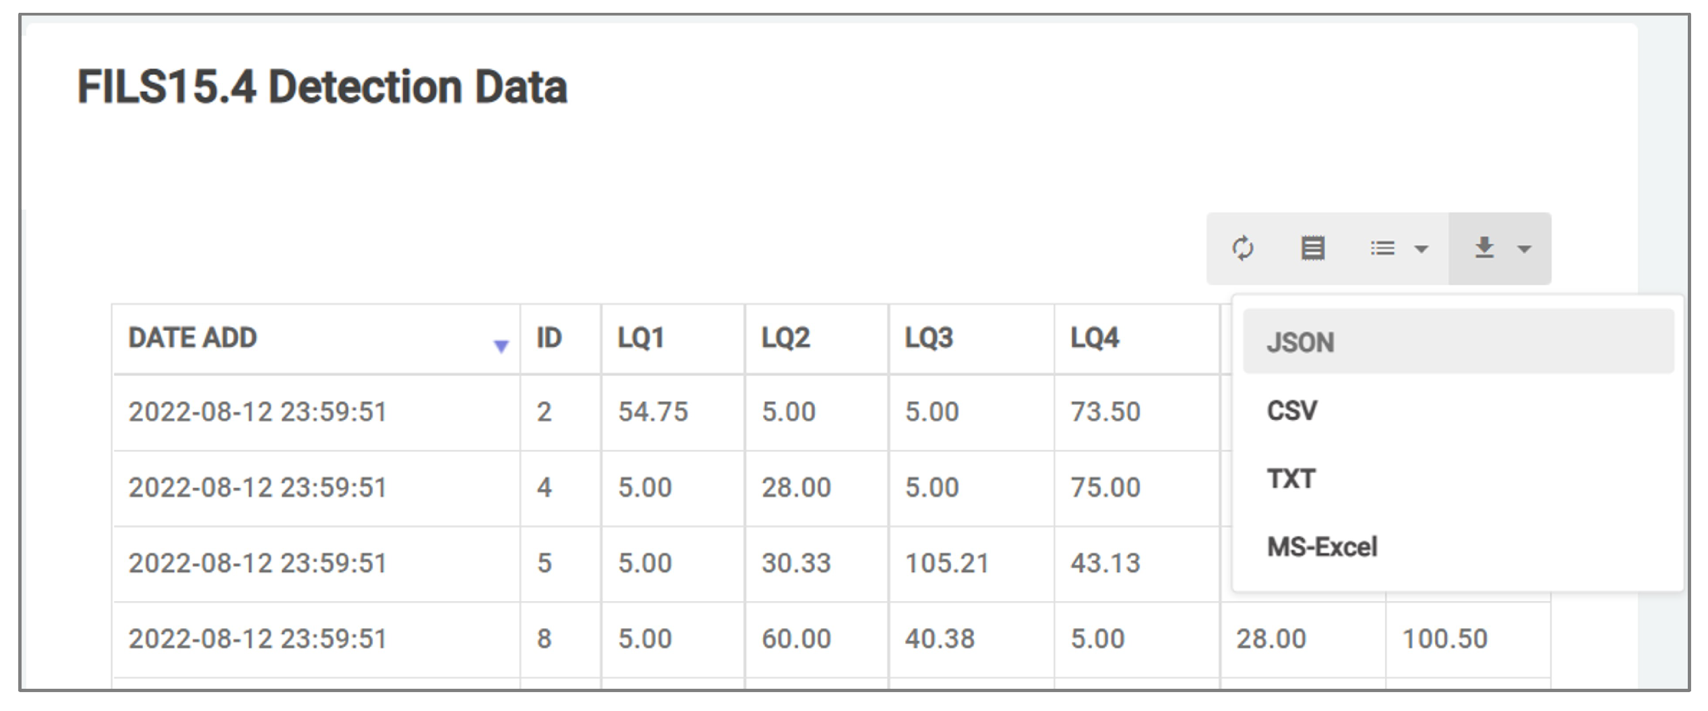Select the row with ID 2

point(544,412)
